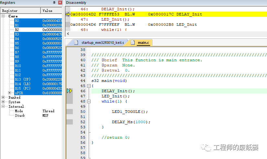Screen dimensions: 267x159
Task: Click the xPSR value 0x61000000
Action: click(52, 93)
